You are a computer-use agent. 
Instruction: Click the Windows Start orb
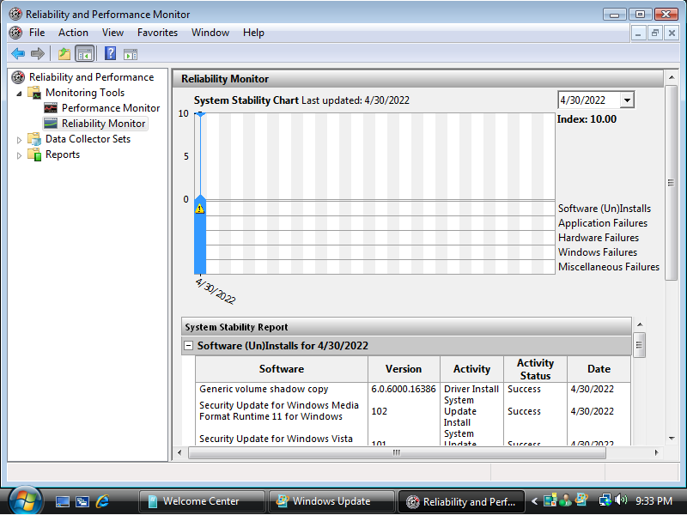[24, 500]
